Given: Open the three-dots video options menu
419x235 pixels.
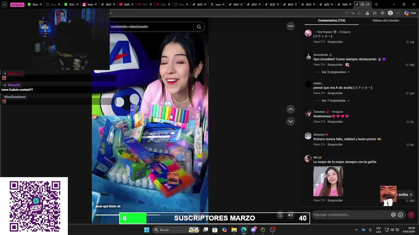Looking at the screenshot, I should point(291,26).
